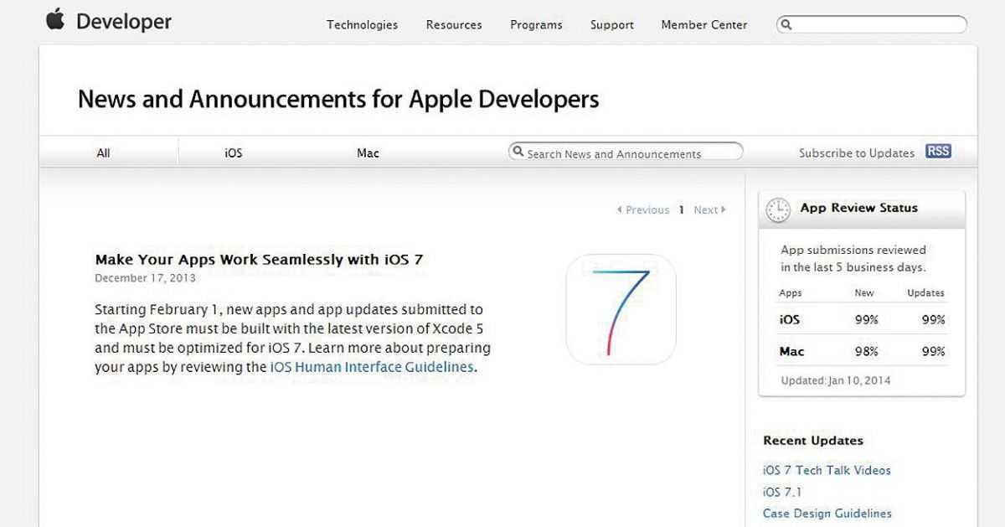The image size is (1005, 527).
Task: Click the magnifier icon in top search
Action: point(786,25)
